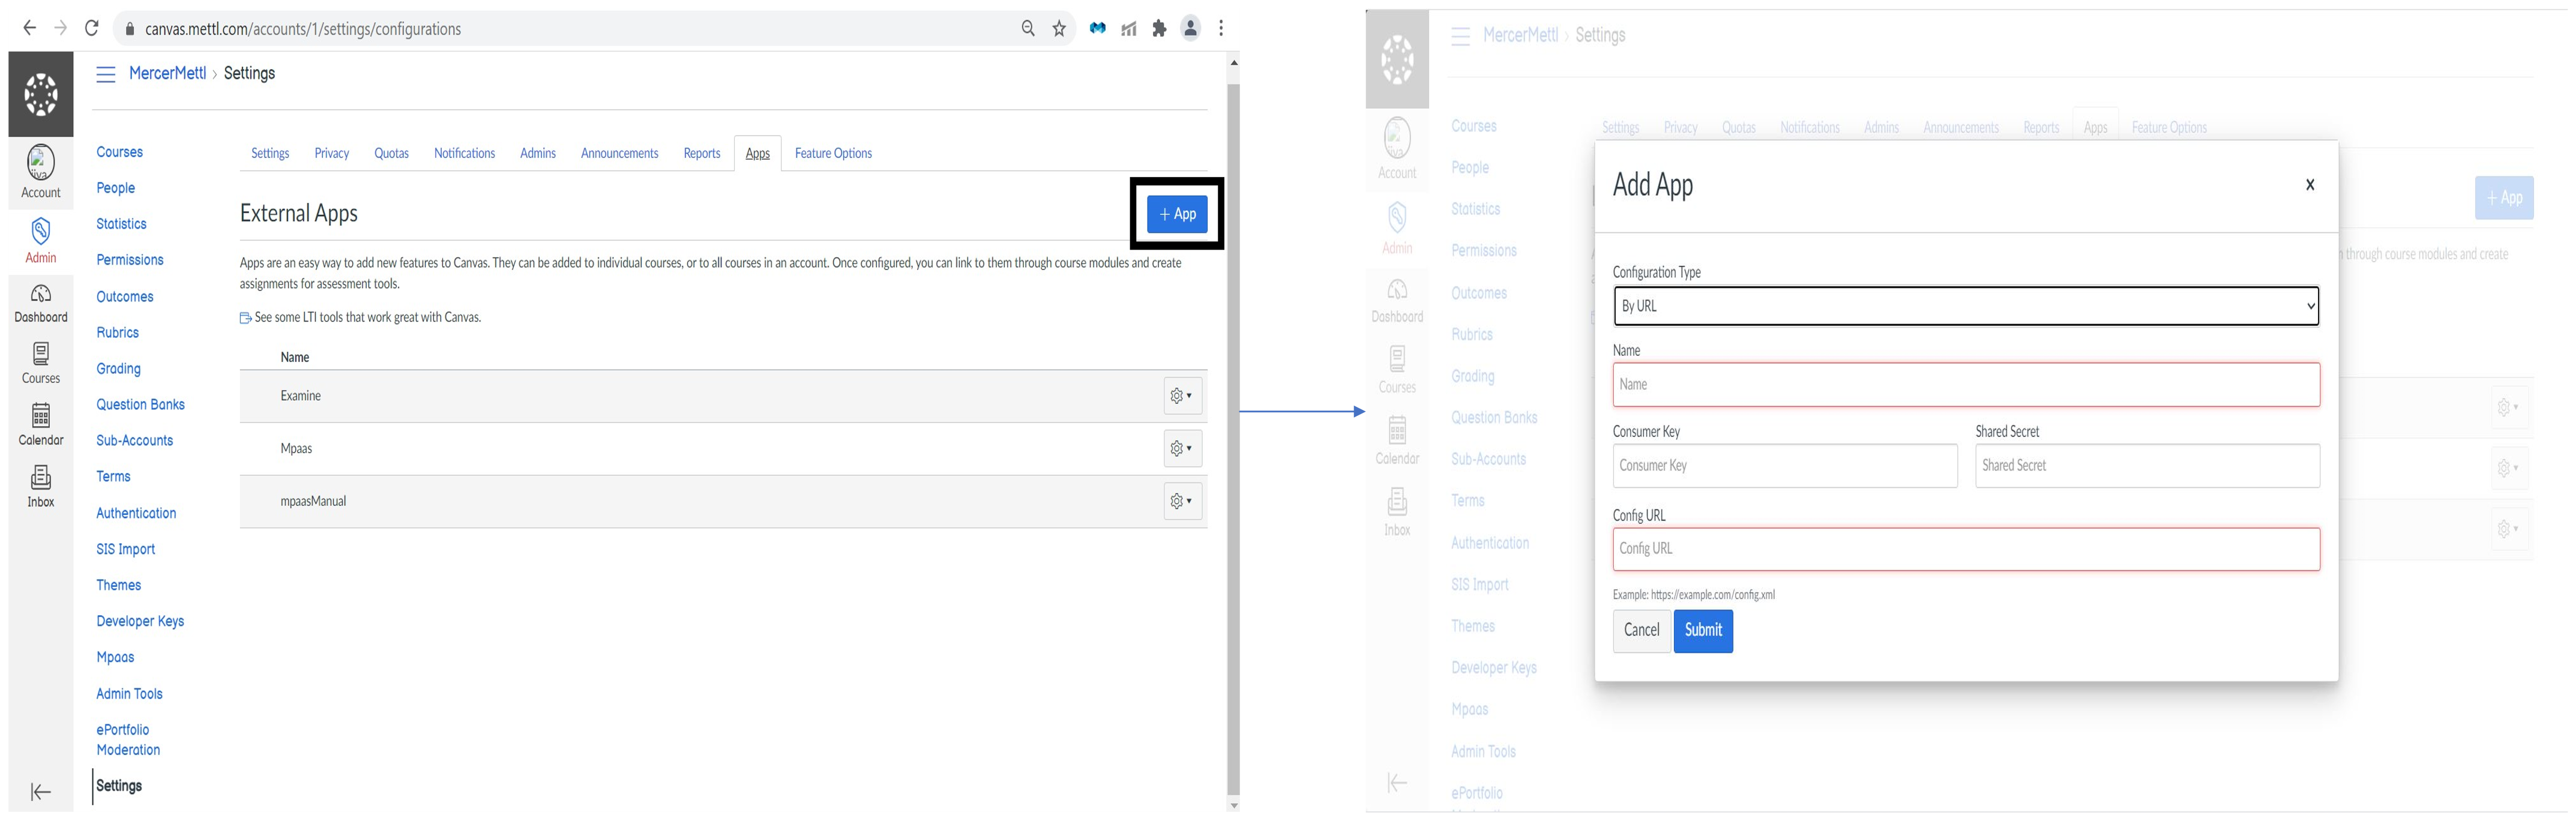Open the gear dropdown for Examine app
The width and height of the screenshot is (2576, 821).
(1182, 396)
